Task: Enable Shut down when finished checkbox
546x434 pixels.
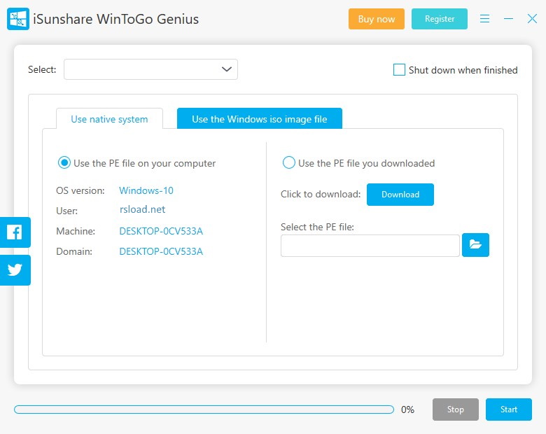Action: coord(400,70)
